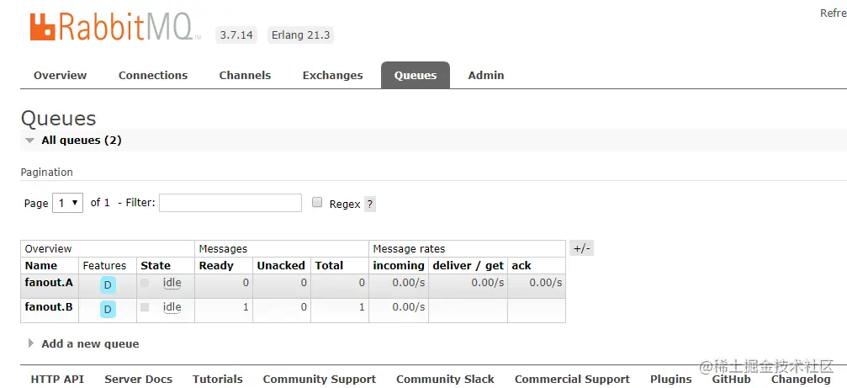
Task: Open the Regex help question mark
Action: 369,205
